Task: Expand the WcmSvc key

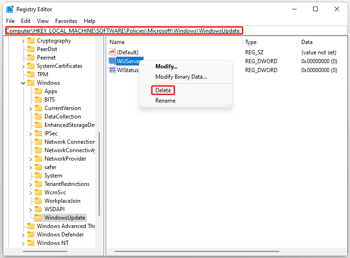Action: (31, 193)
